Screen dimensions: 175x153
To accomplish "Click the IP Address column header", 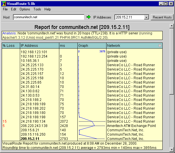I will pos(39,46).
